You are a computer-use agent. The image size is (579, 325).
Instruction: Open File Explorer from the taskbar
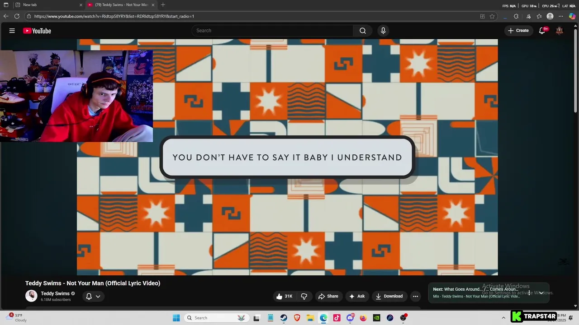[310, 318]
